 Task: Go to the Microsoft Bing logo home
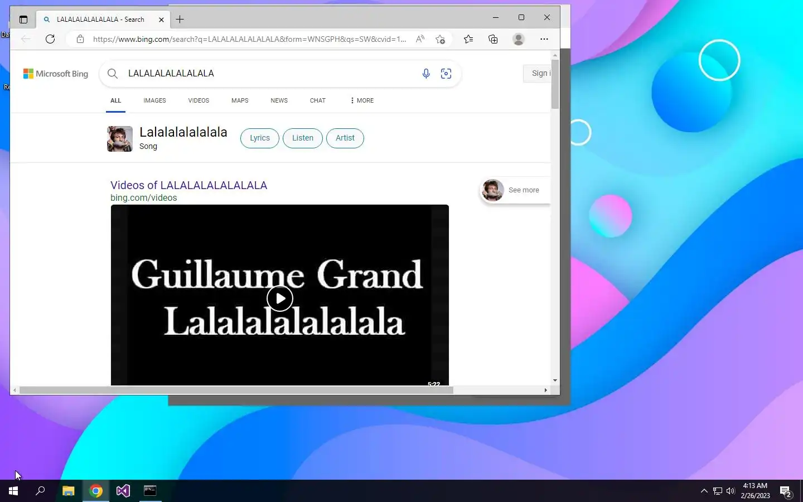[x=56, y=74]
